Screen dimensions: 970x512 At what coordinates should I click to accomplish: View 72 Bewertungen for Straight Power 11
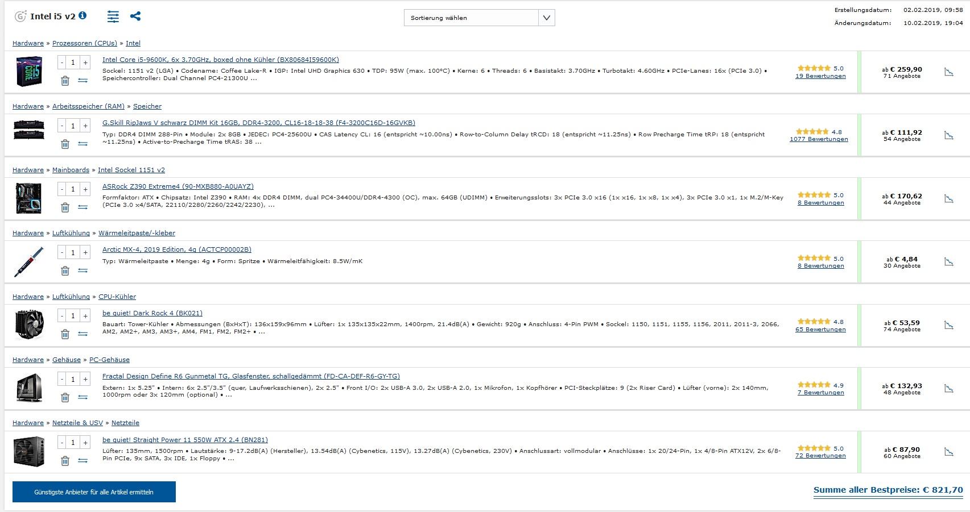[820, 456]
